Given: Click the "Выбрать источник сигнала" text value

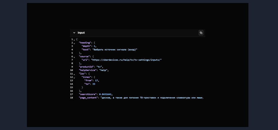Looking at the screenshot, I should pos(115,50).
